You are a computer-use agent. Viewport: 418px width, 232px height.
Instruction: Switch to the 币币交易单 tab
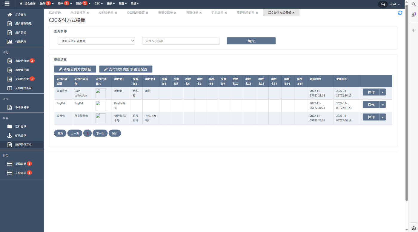coord(167,13)
